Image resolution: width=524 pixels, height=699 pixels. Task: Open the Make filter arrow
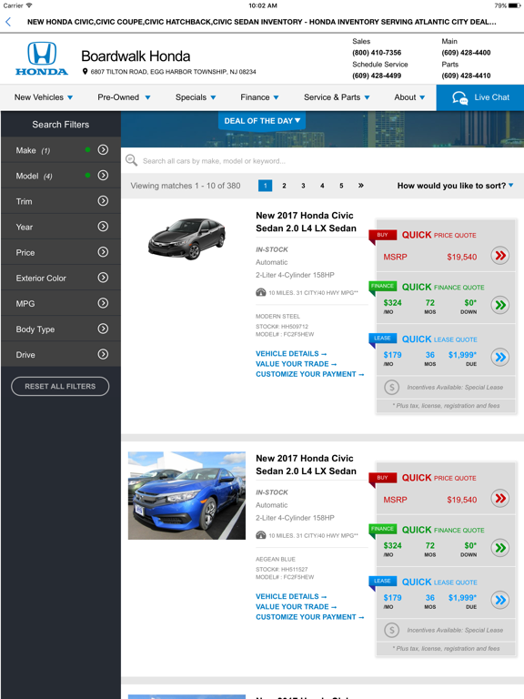click(103, 150)
